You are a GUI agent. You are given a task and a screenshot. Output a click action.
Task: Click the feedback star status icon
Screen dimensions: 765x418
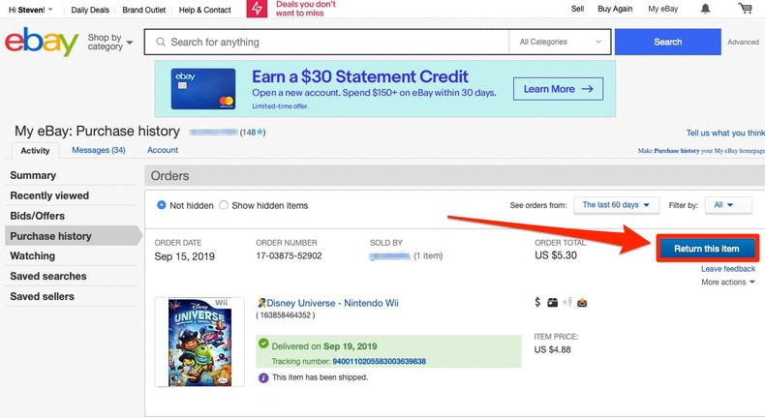coord(567,303)
